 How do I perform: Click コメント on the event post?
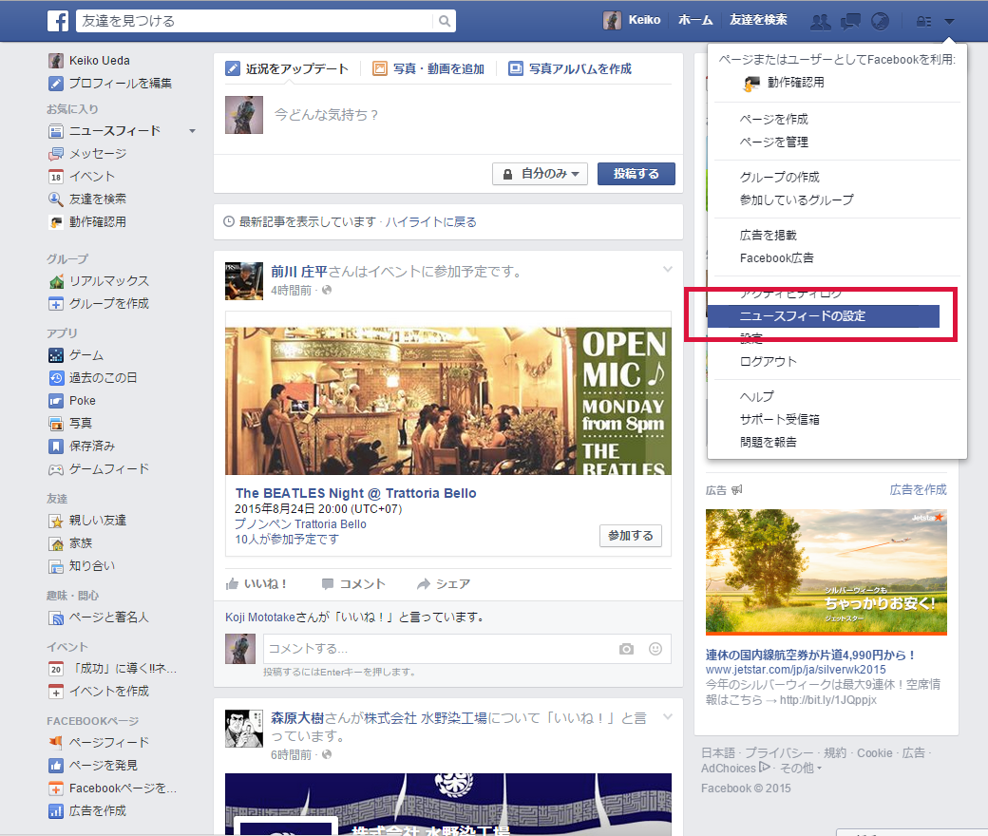click(x=353, y=584)
